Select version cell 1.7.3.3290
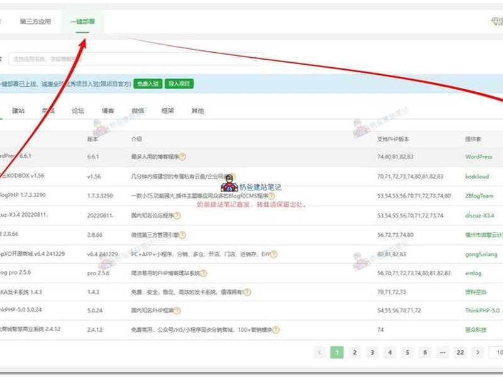The height and width of the screenshot is (377, 503). coord(100,195)
